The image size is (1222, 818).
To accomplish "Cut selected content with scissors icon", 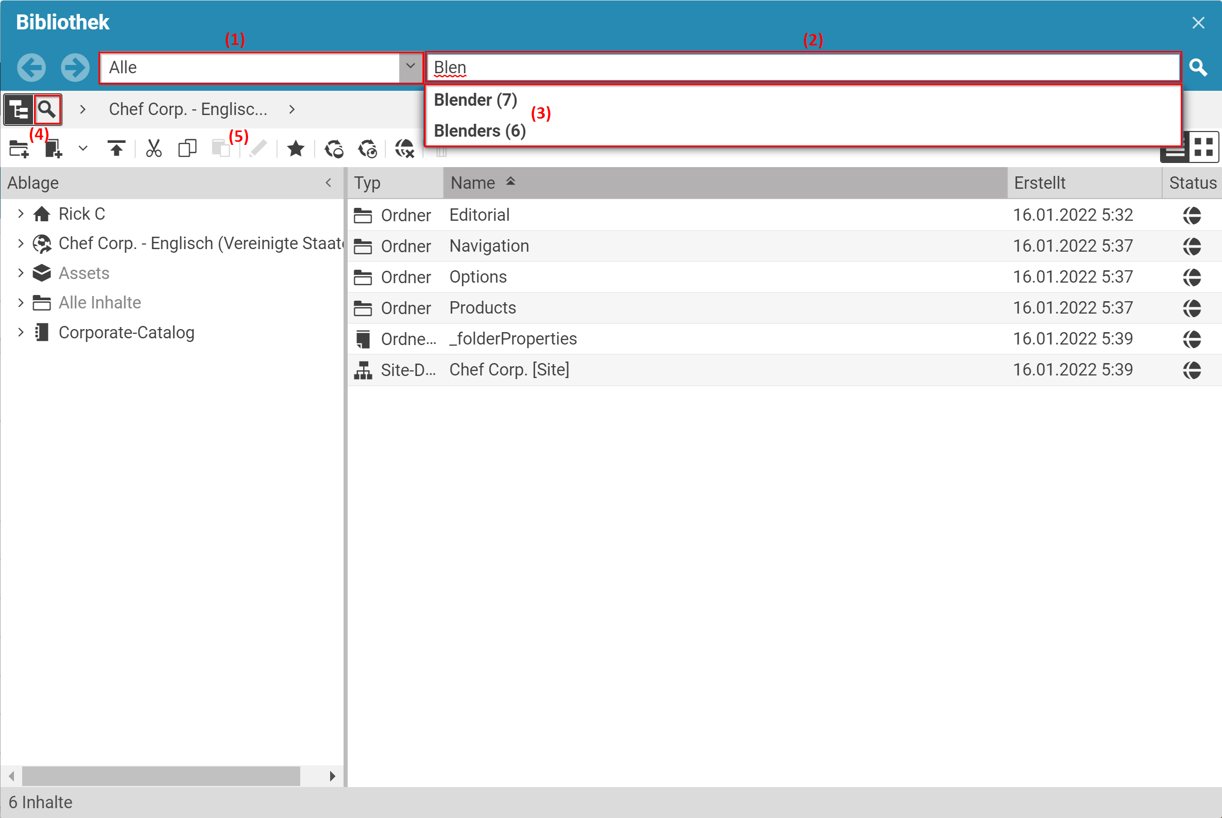I will pyautogui.click(x=153, y=149).
